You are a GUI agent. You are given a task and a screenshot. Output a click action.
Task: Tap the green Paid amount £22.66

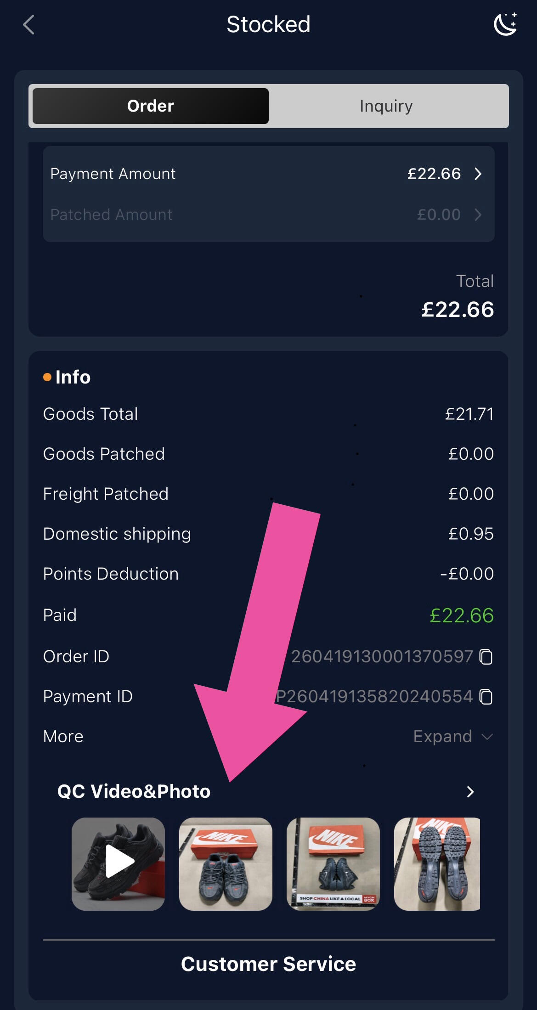point(461,615)
